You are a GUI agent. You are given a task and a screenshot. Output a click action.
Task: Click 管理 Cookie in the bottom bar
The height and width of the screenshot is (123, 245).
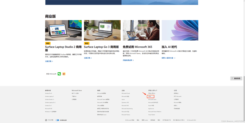coord(145,120)
